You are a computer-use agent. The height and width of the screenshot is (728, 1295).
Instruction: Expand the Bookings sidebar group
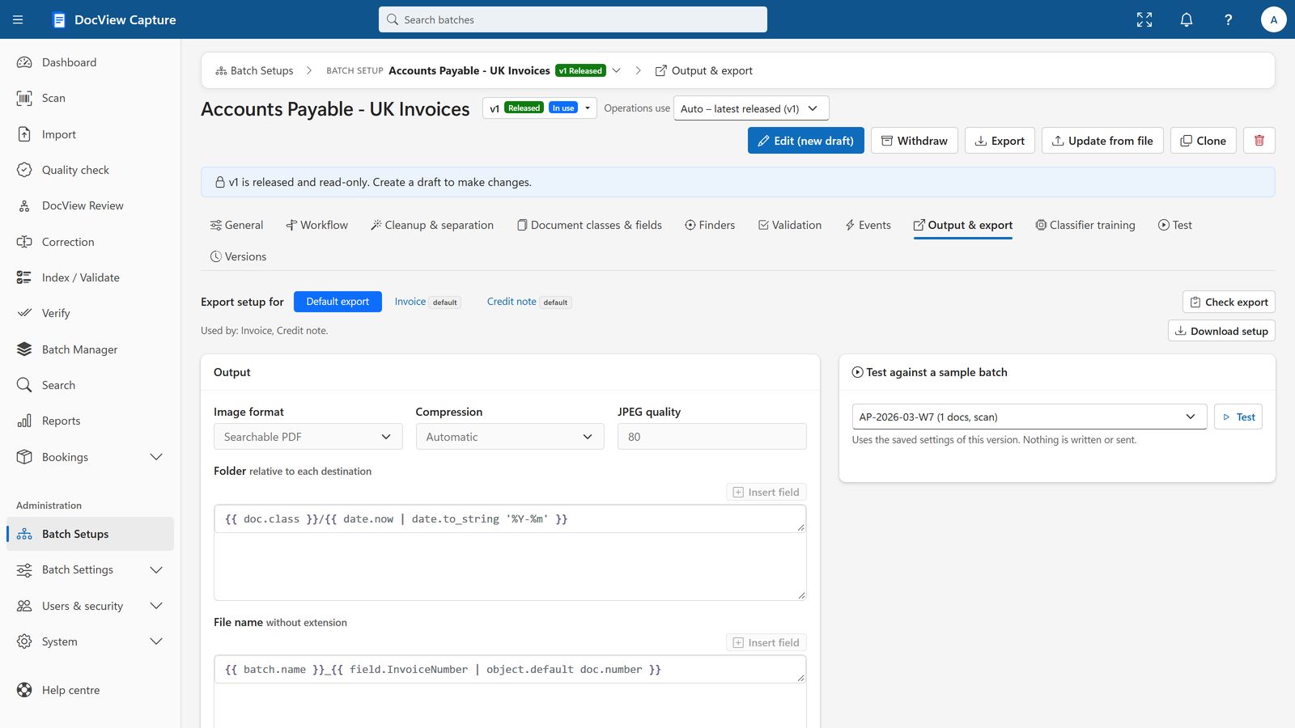click(90, 457)
